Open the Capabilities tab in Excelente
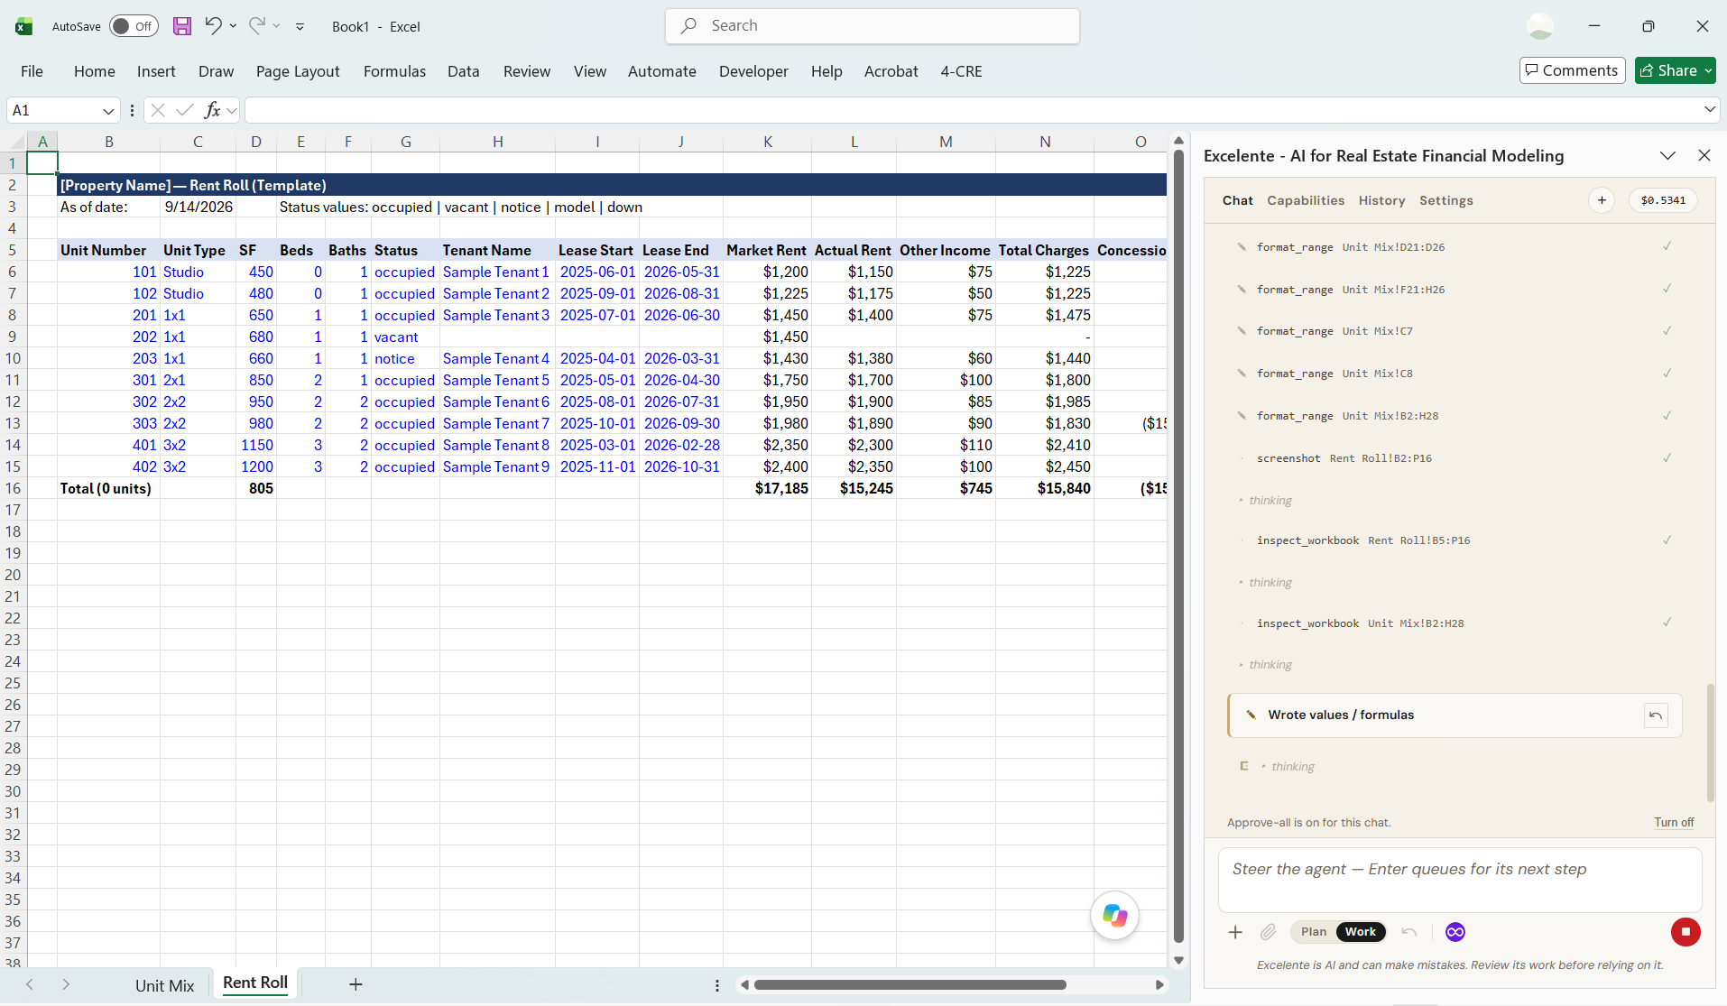The height and width of the screenshot is (1006, 1727). coord(1305,200)
